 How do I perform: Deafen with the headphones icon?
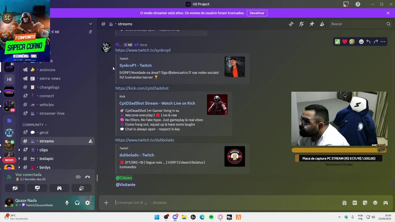(x=77, y=203)
